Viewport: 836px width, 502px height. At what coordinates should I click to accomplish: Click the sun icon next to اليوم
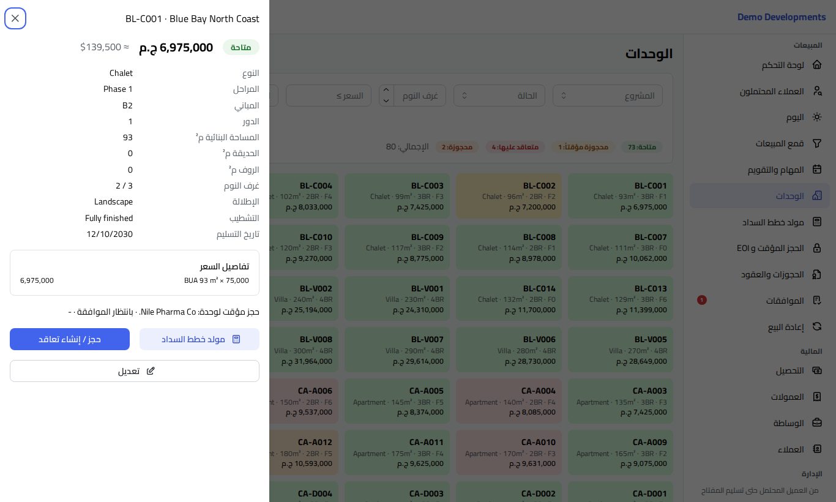(x=817, y=117)
